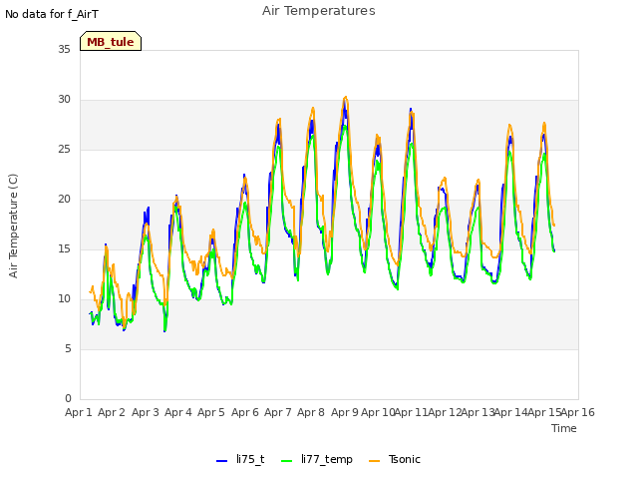Click the Apr 6 x-axis label
Screen dimensions: 638x479
245,412
